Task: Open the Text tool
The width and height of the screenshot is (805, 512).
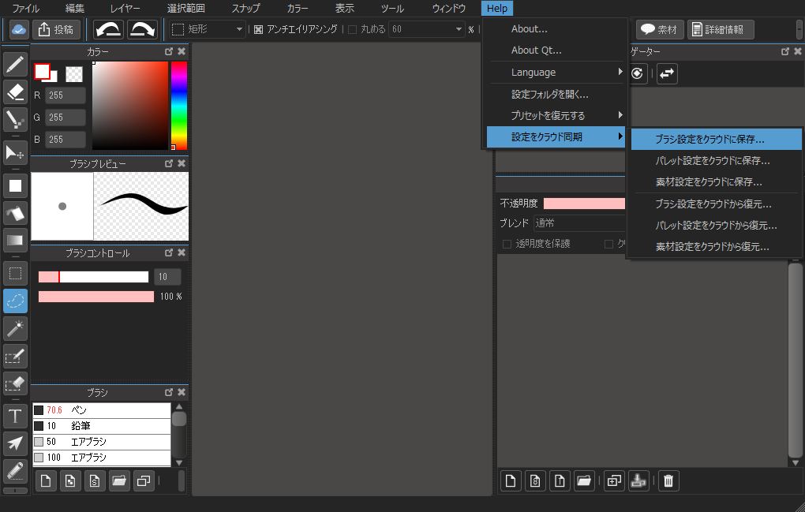Action: click(16, 416)
